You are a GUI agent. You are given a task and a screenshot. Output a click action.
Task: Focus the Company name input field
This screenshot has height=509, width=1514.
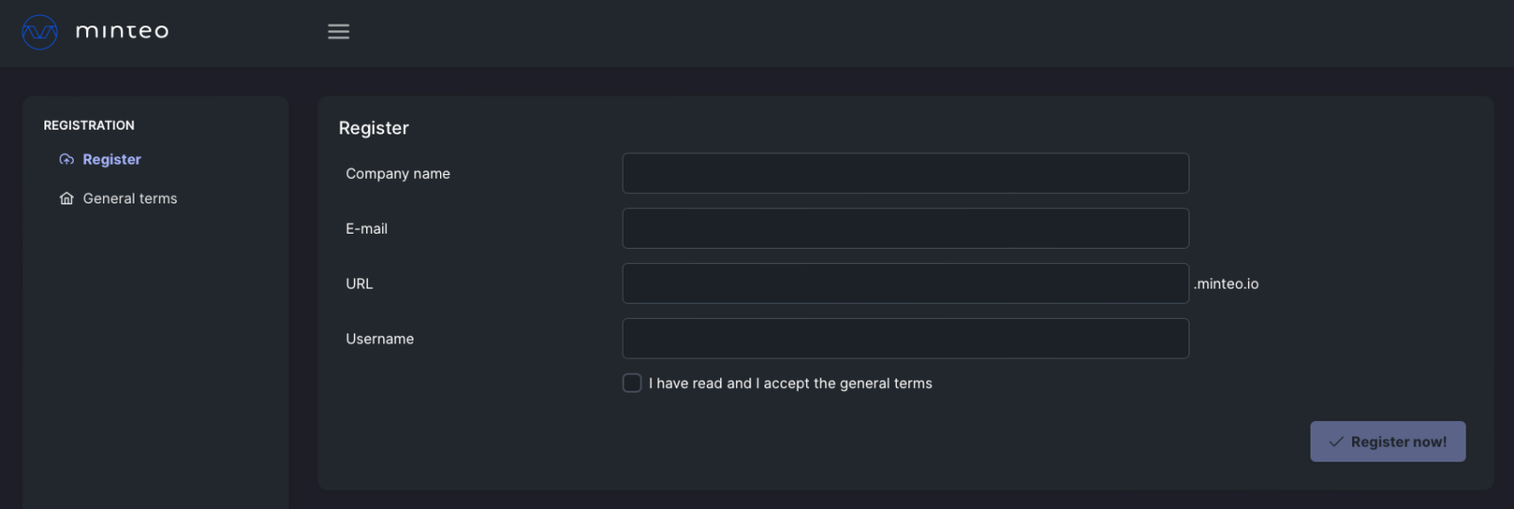pyautogui.click(x=906, y=173)
